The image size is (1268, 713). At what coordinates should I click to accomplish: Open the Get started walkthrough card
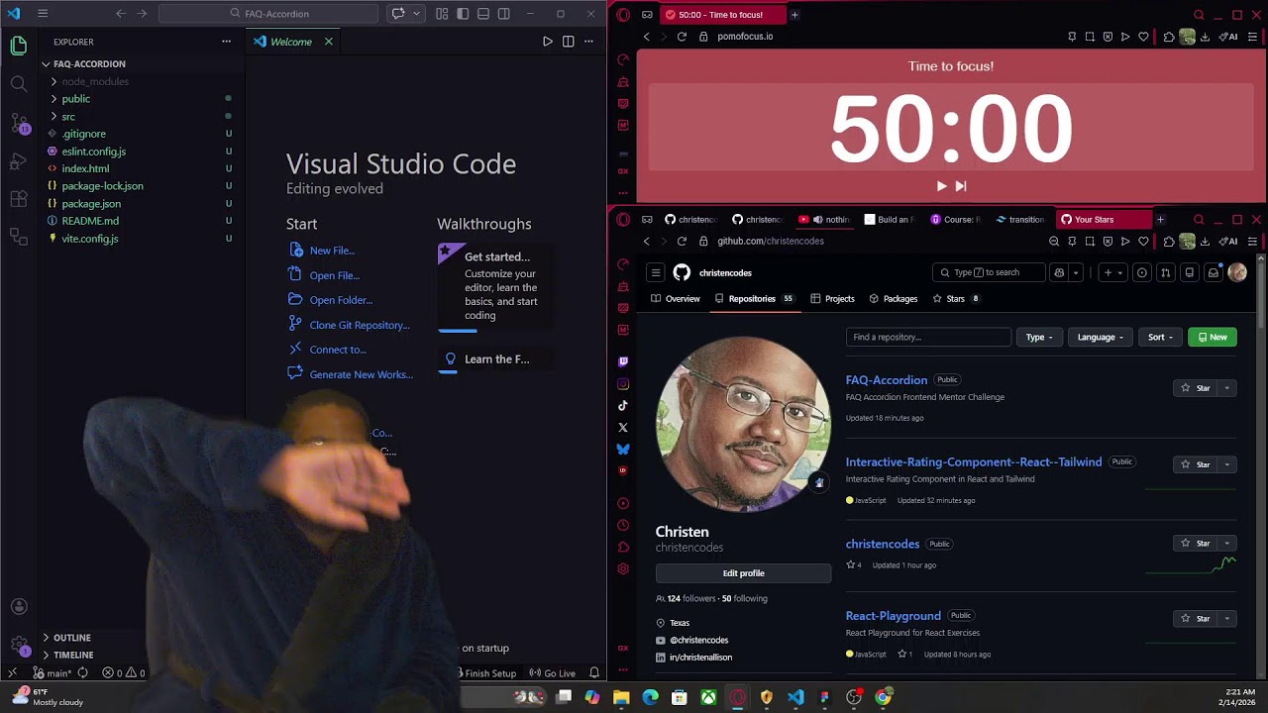(x=495, y=285)
